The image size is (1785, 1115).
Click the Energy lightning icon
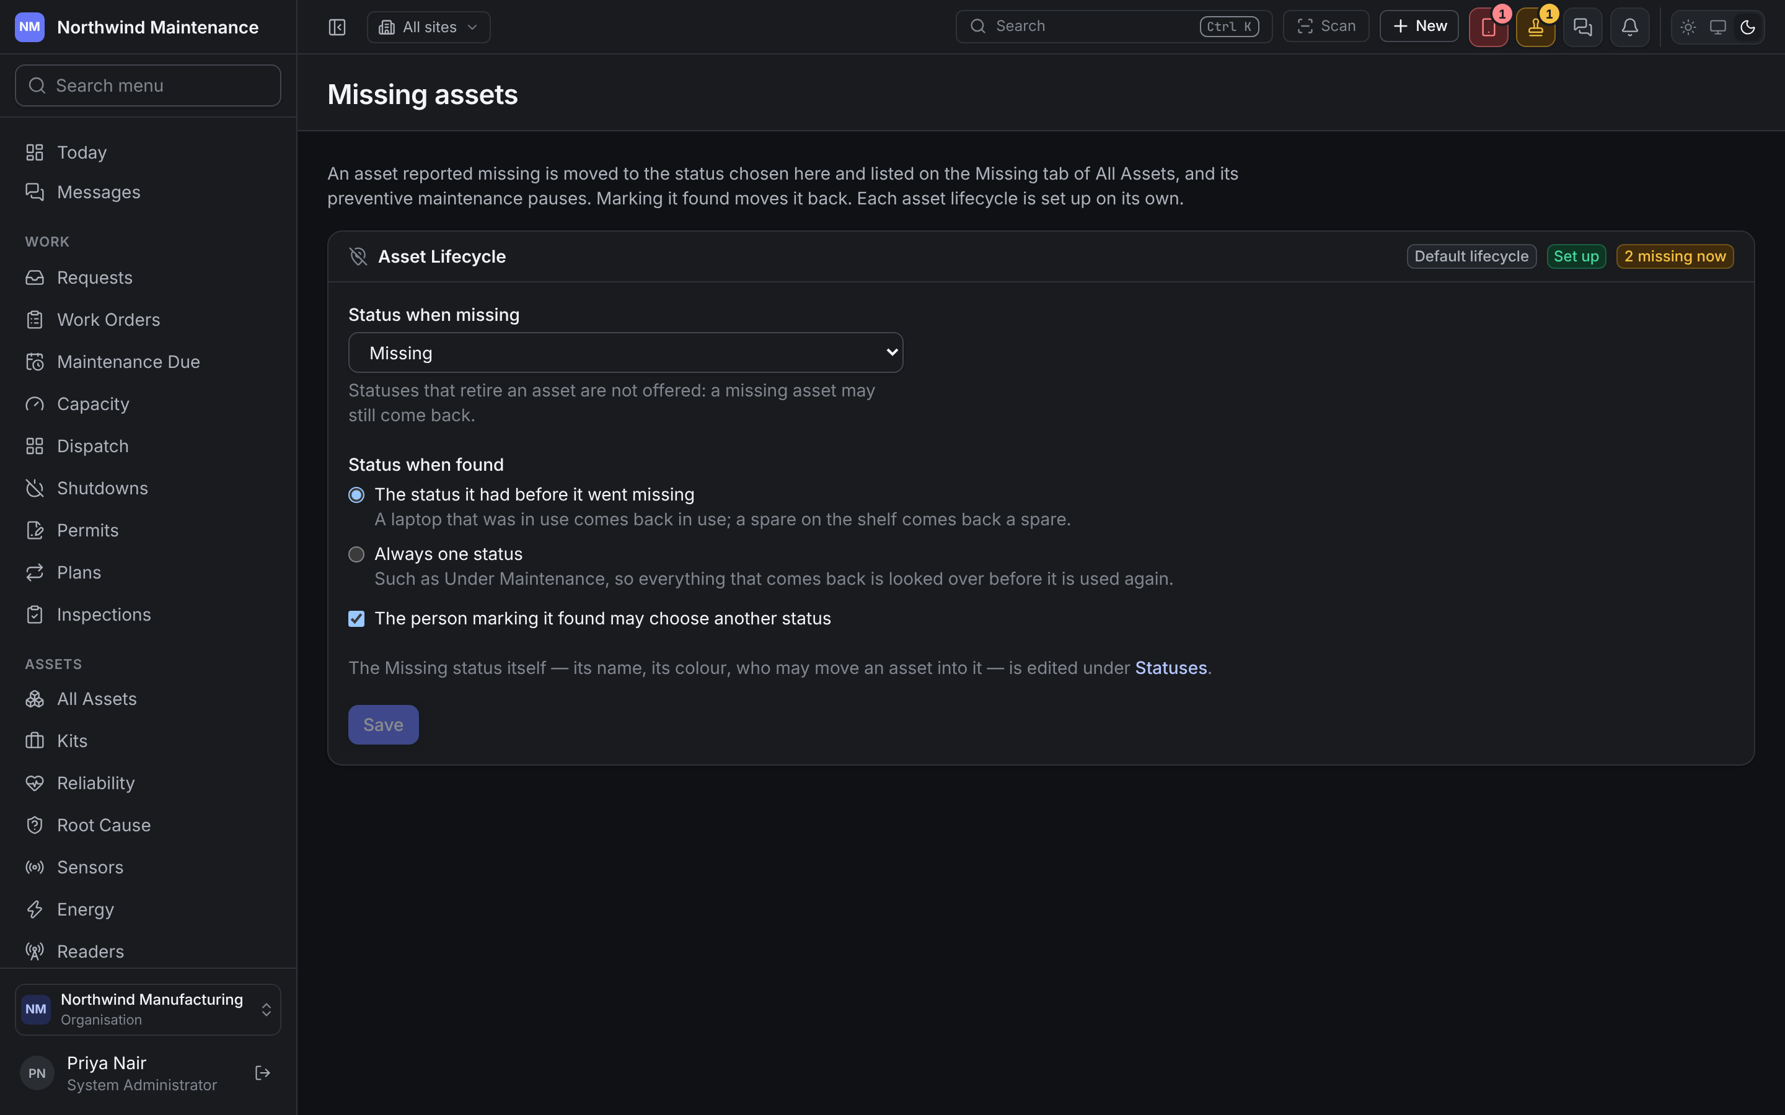[35, 909]
